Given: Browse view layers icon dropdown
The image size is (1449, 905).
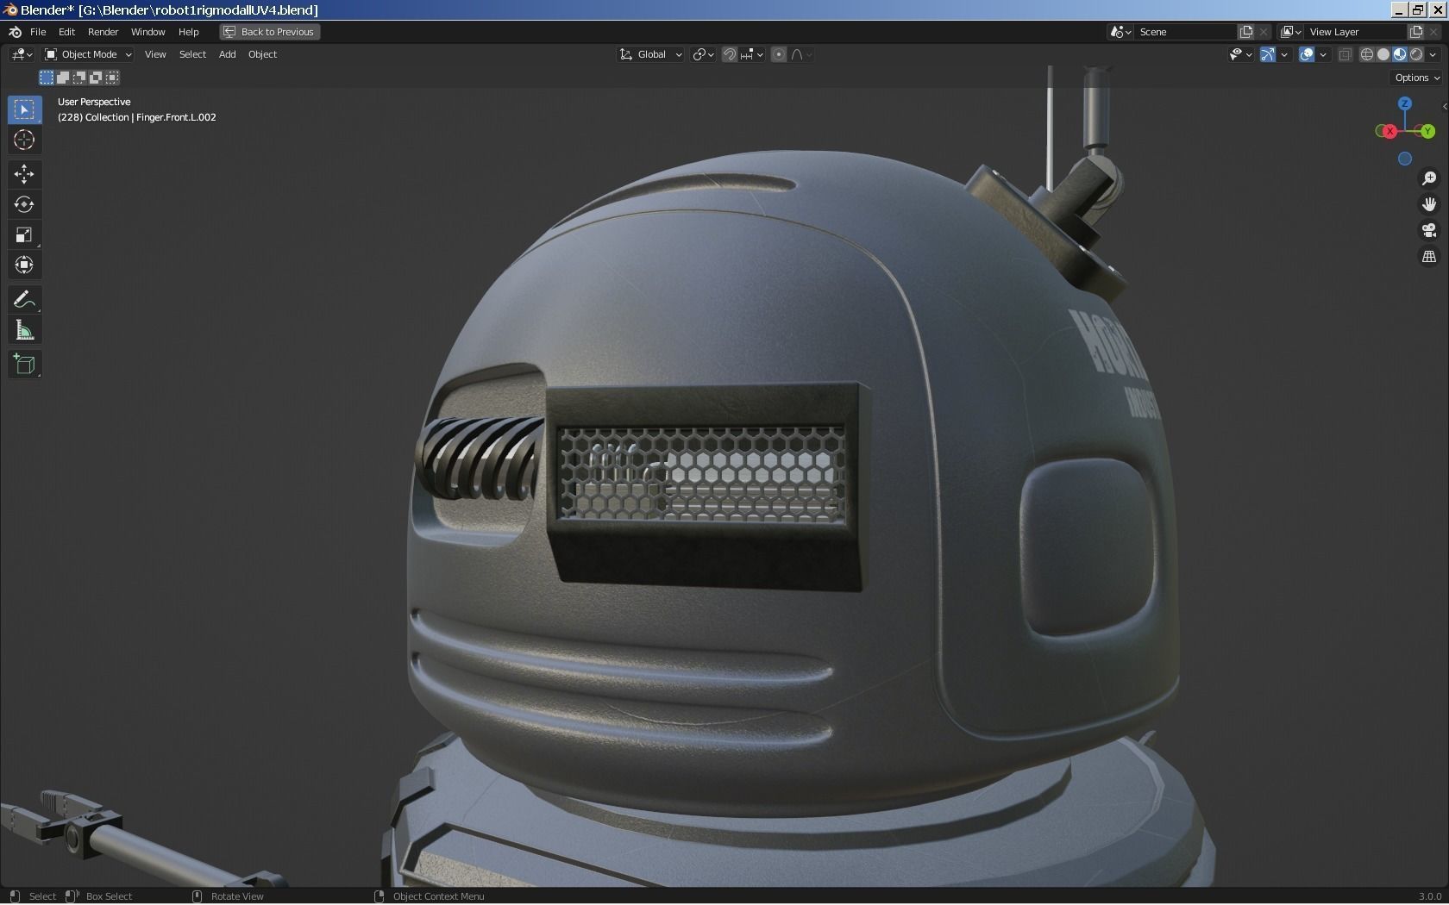Looking at the screenshot, I should click(1290, 32).
